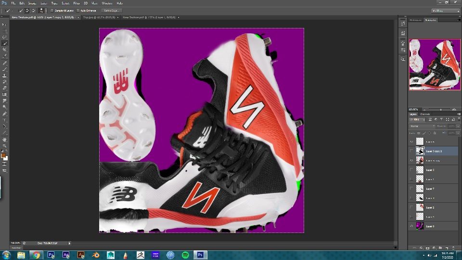
Task: Select the Crop tool
Action: [x=4, y=50]
